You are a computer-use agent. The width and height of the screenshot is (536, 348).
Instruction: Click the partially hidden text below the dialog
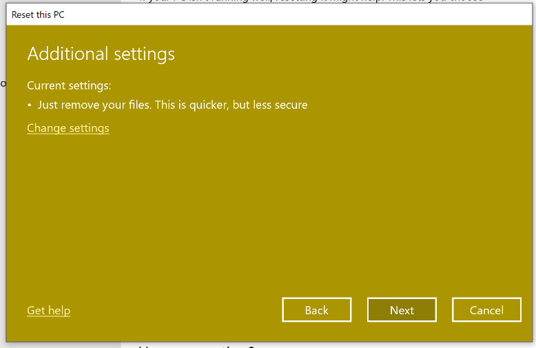pos(200,345)
